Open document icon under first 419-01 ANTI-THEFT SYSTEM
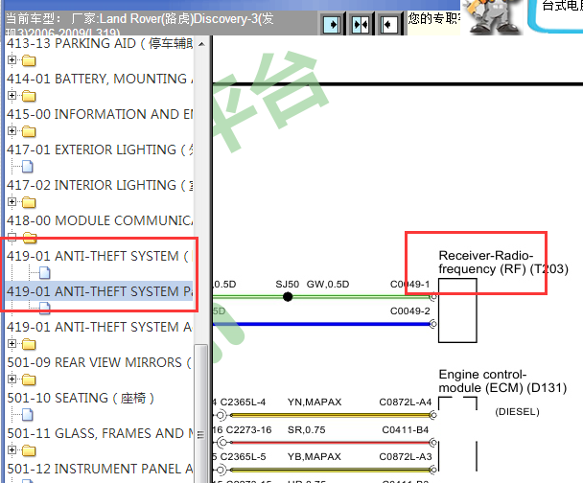583x483 pixels. [45, 273]
